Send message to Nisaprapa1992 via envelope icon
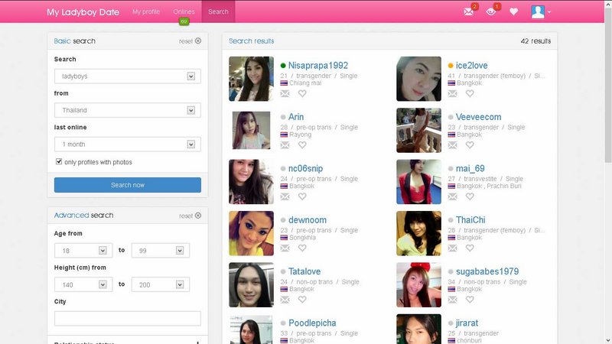 tap(285, 93)
